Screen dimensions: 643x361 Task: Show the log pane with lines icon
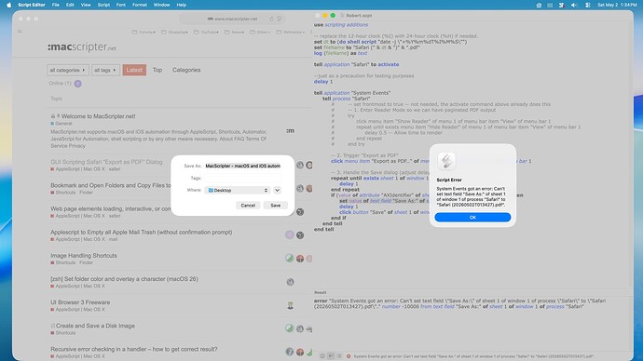339,356
